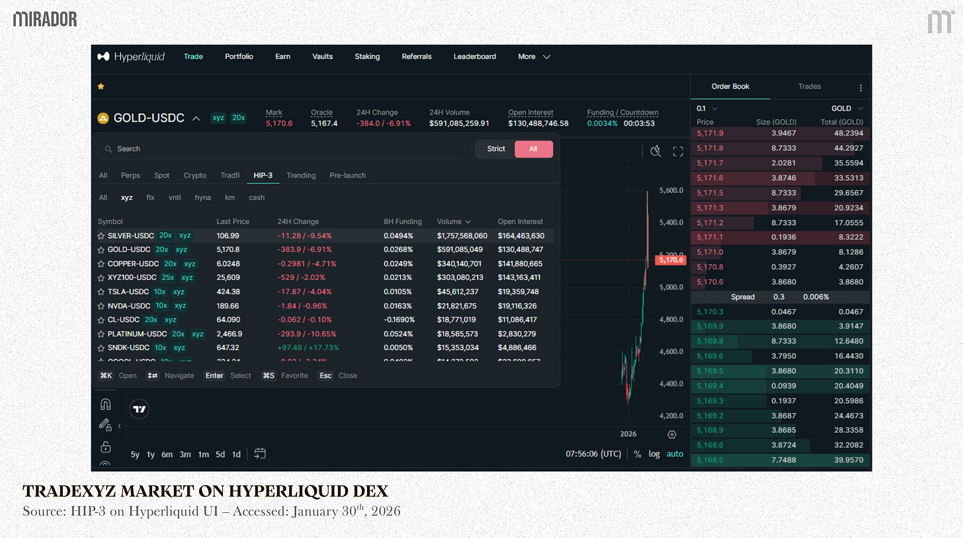
Task: Sort by Volume column header
Action: [x=454, y=222]
